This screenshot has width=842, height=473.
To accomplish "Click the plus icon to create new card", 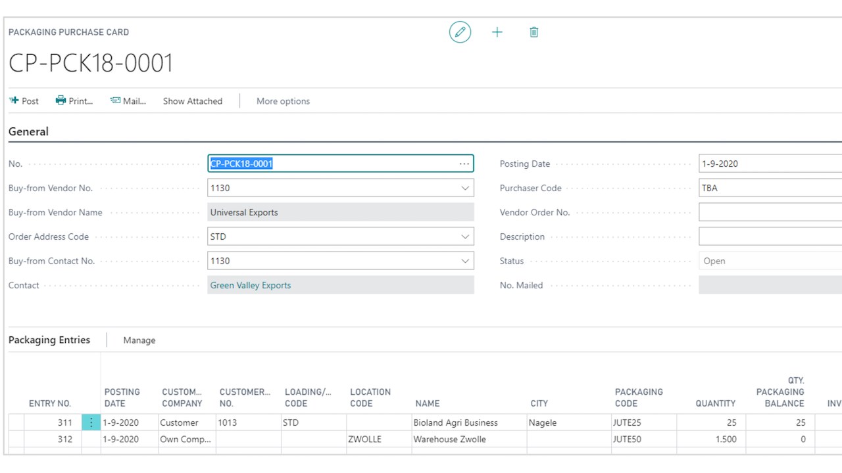I will (x=497, y=32).
